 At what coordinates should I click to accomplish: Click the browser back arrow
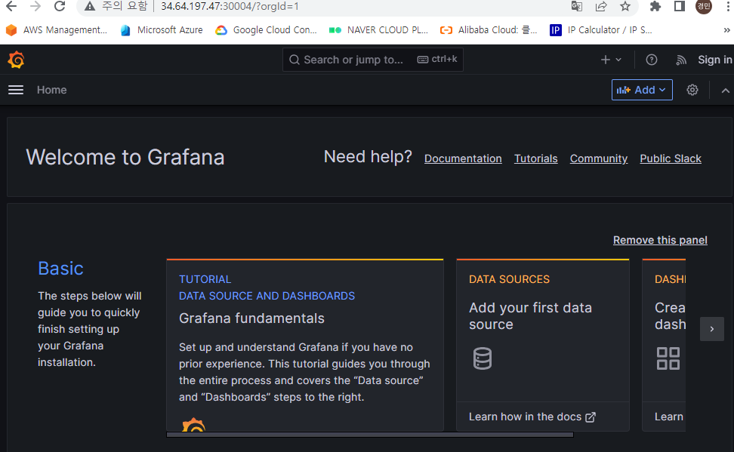click(x=11, y=7)
